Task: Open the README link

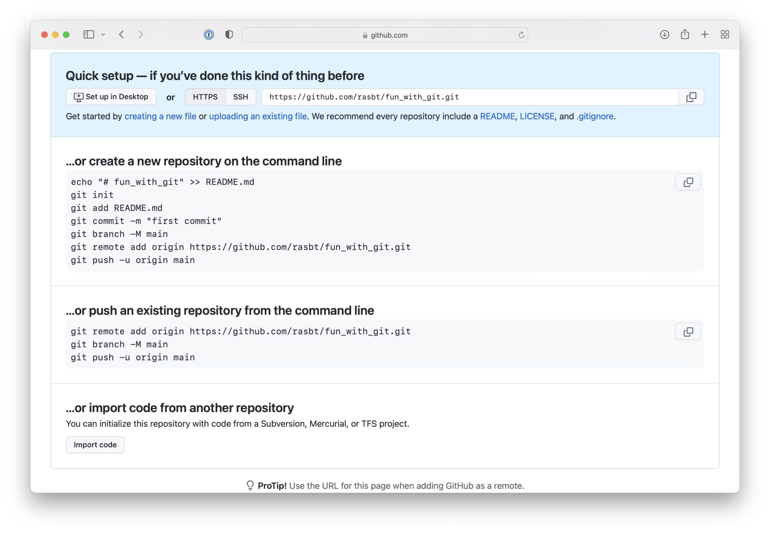Action: (497, 116)
